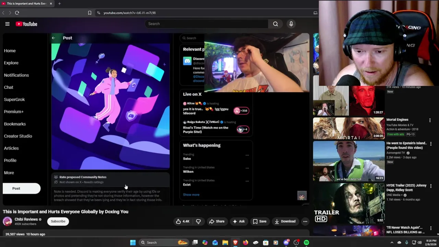Go back with the browser back arrow
The image size is (439, 247).
point(3,13)
